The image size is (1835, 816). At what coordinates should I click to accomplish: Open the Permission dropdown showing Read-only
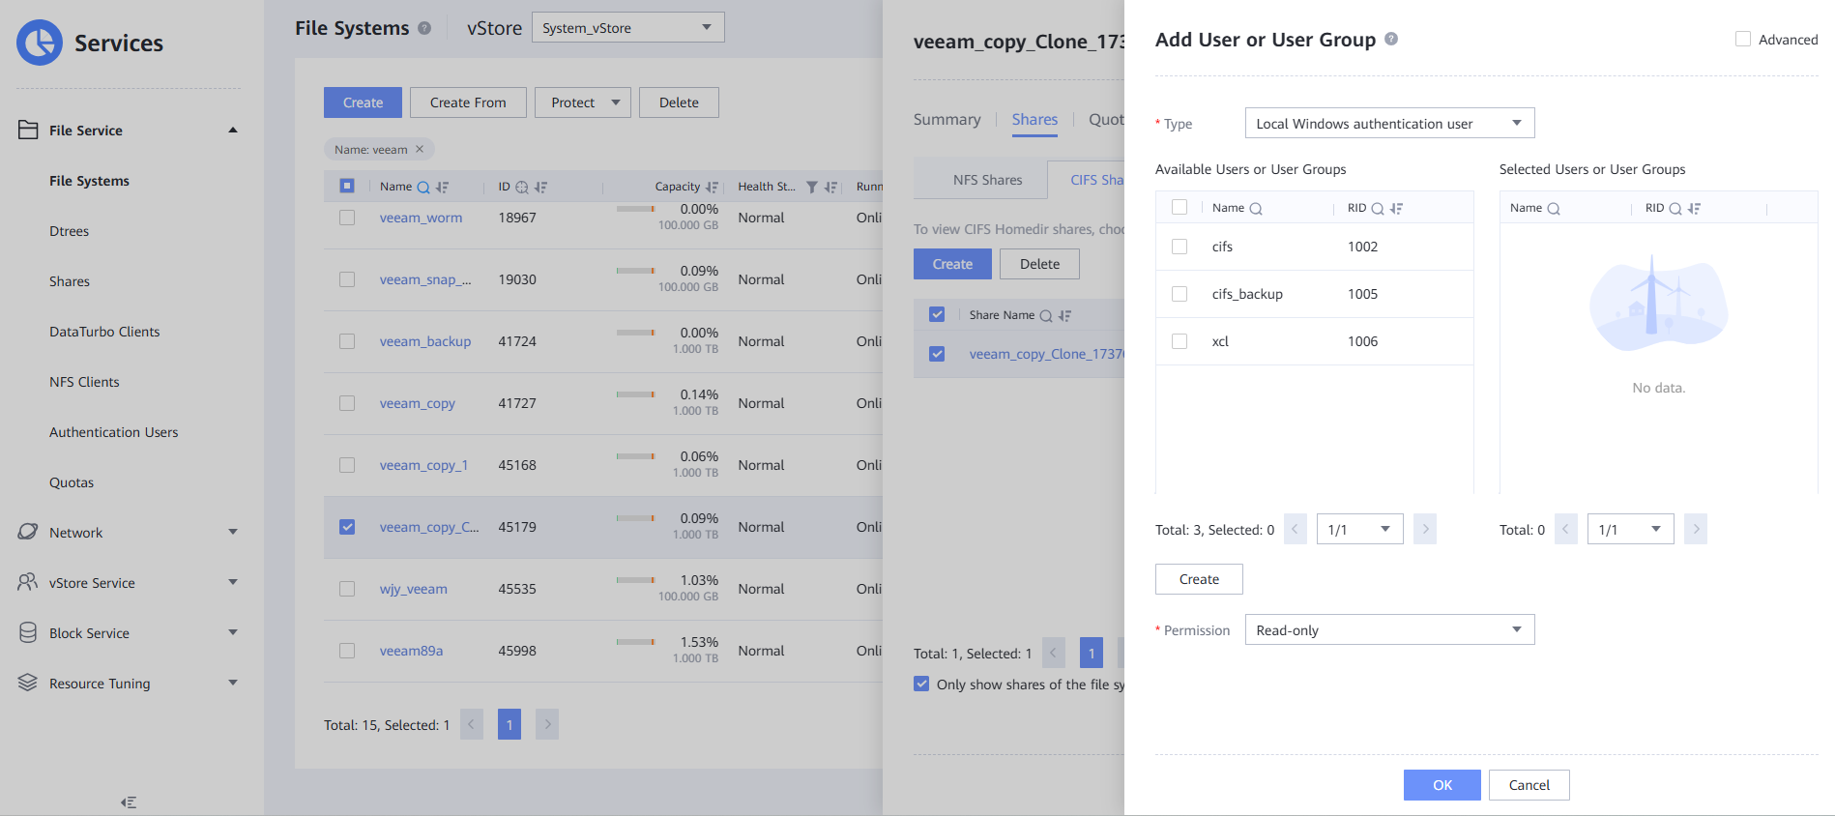pos(1389,630)
